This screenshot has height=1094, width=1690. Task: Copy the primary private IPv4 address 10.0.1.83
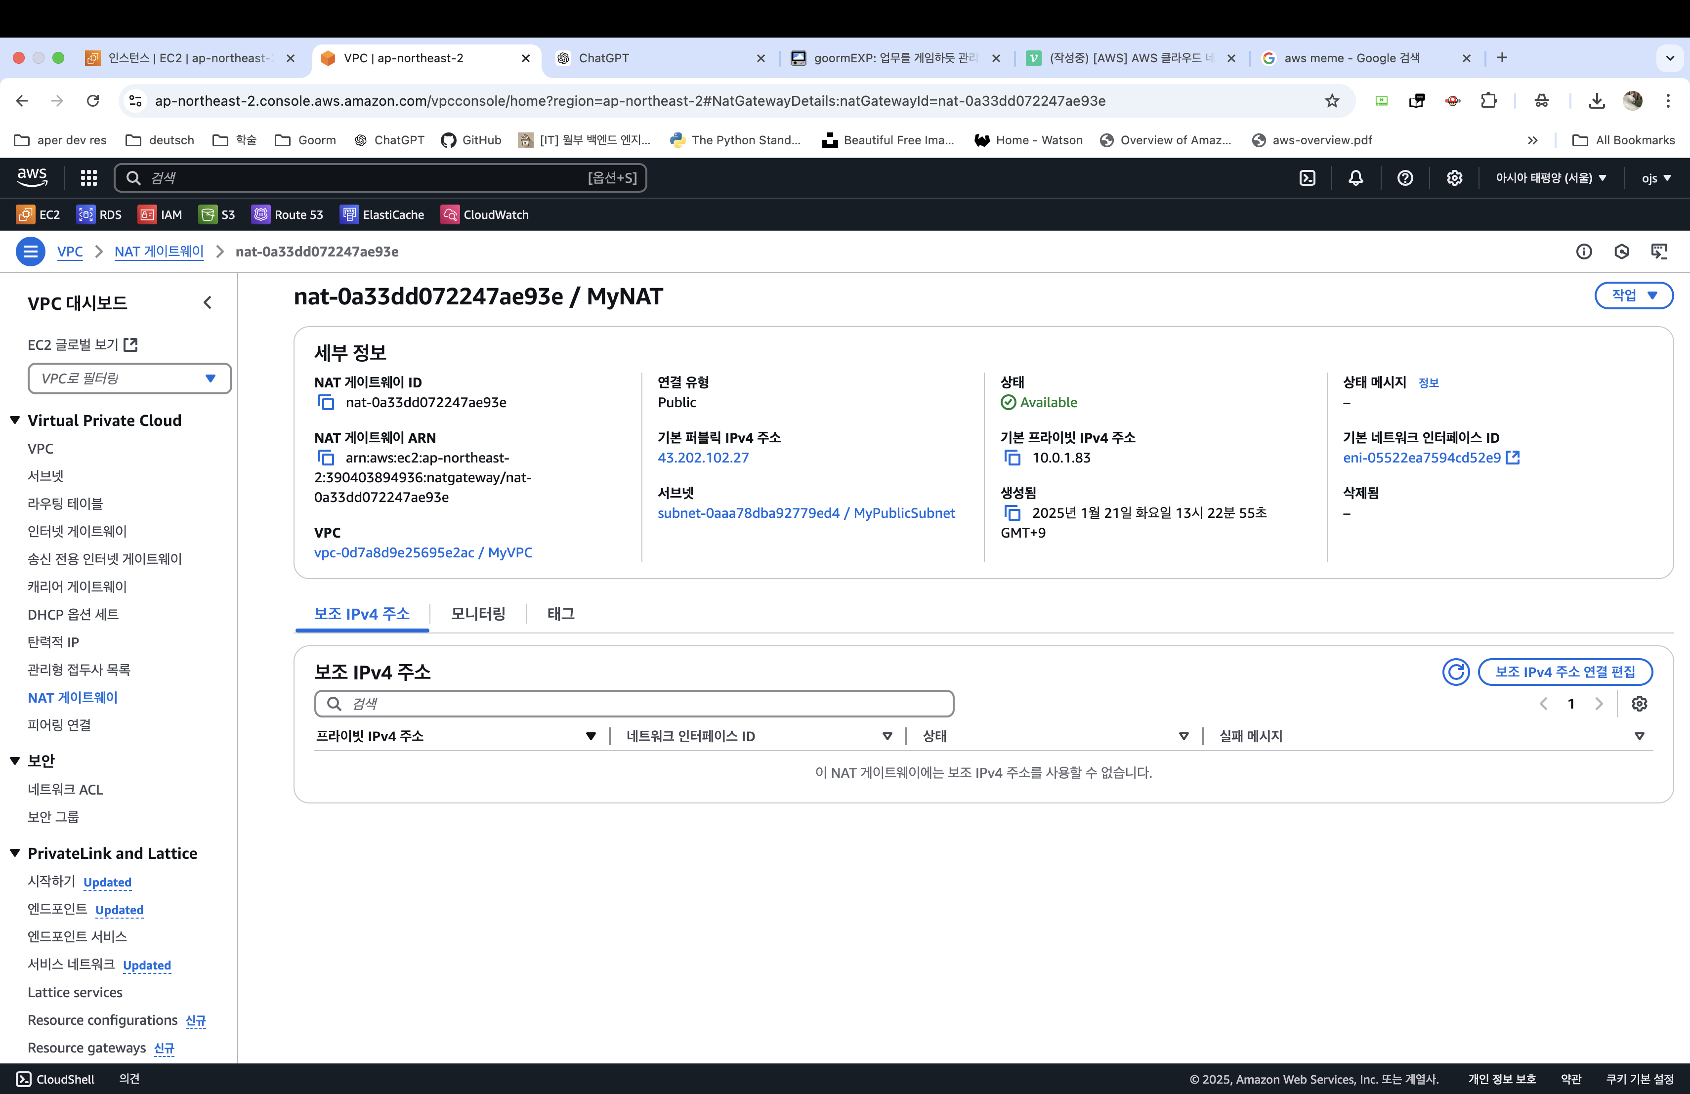point(1013,458)
